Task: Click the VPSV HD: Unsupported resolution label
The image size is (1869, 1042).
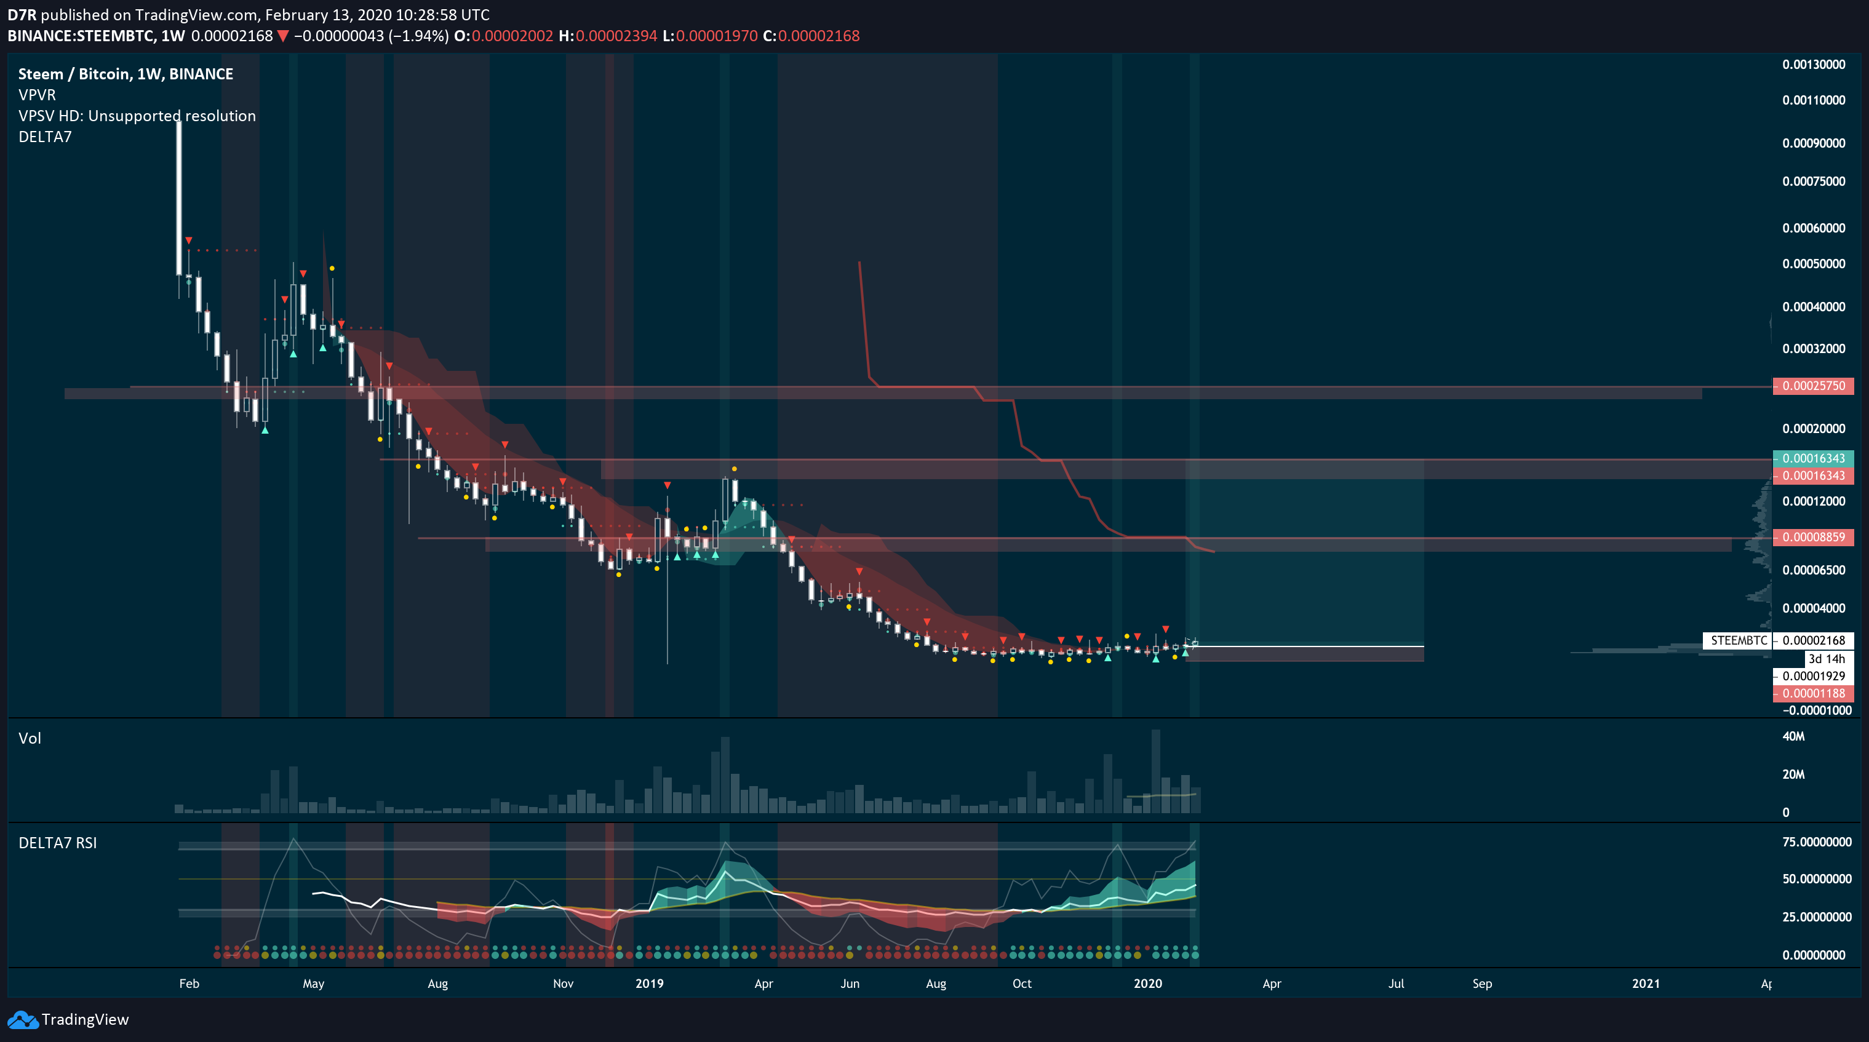Action: click(x=137, y=116)
